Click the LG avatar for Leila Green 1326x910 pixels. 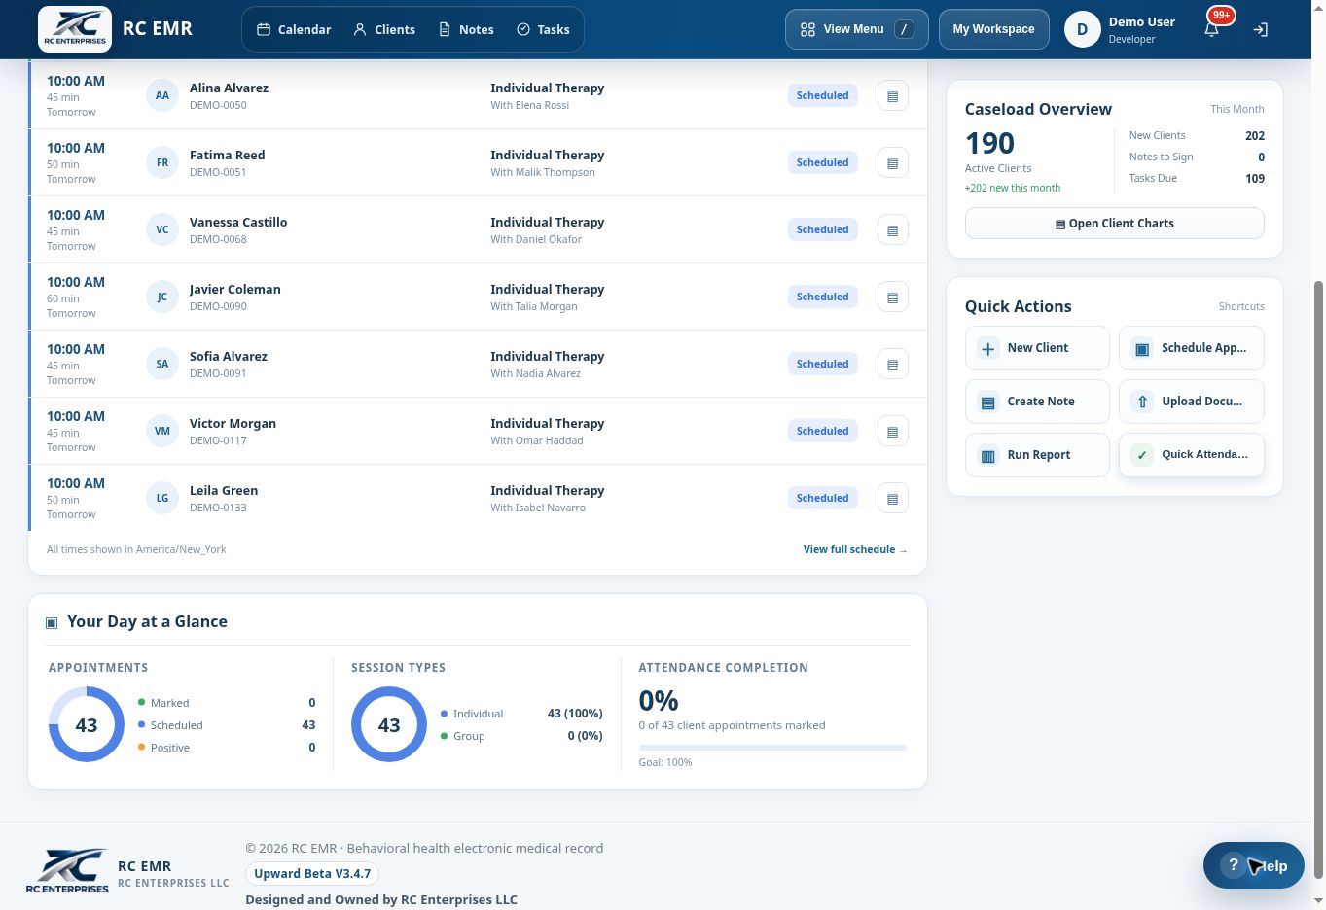tap(162, 498)
